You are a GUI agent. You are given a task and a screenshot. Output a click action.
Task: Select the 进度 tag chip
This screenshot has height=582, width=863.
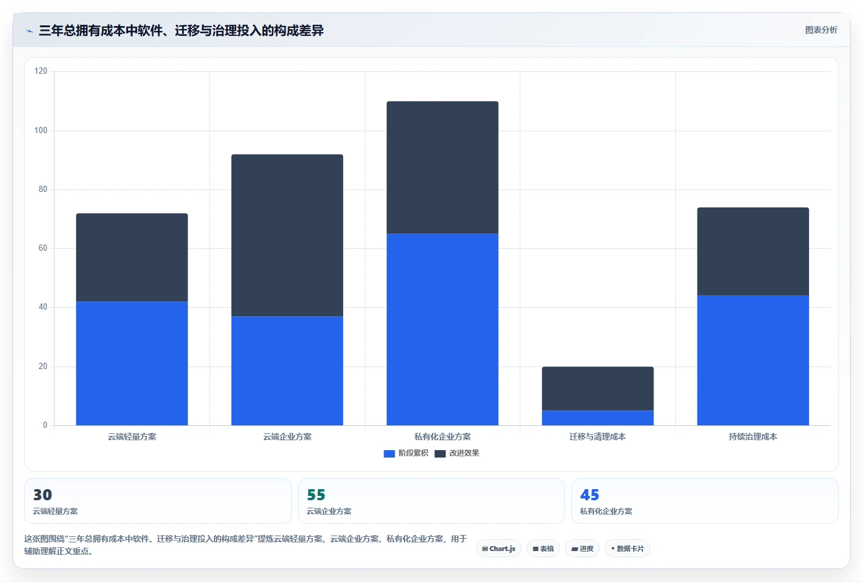pyautogui.click(x=582, y=549)
